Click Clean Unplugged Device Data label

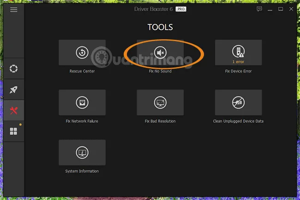[238, 121]
